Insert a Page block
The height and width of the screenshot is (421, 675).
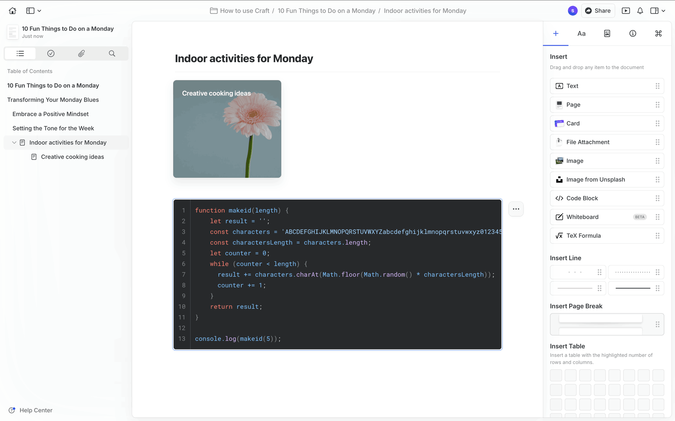tap(607, 105)
